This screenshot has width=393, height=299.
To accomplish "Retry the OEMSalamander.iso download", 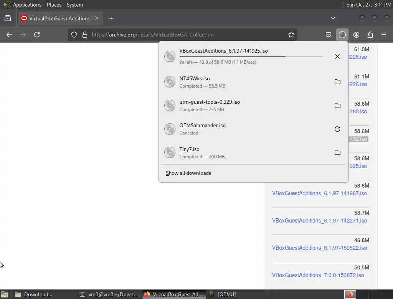I will [337, 129].
